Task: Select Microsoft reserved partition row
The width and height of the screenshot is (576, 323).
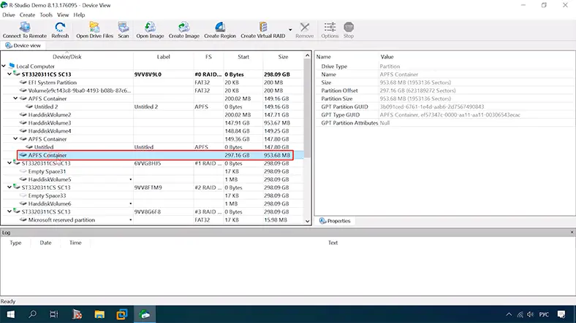Action: [152, 219]
